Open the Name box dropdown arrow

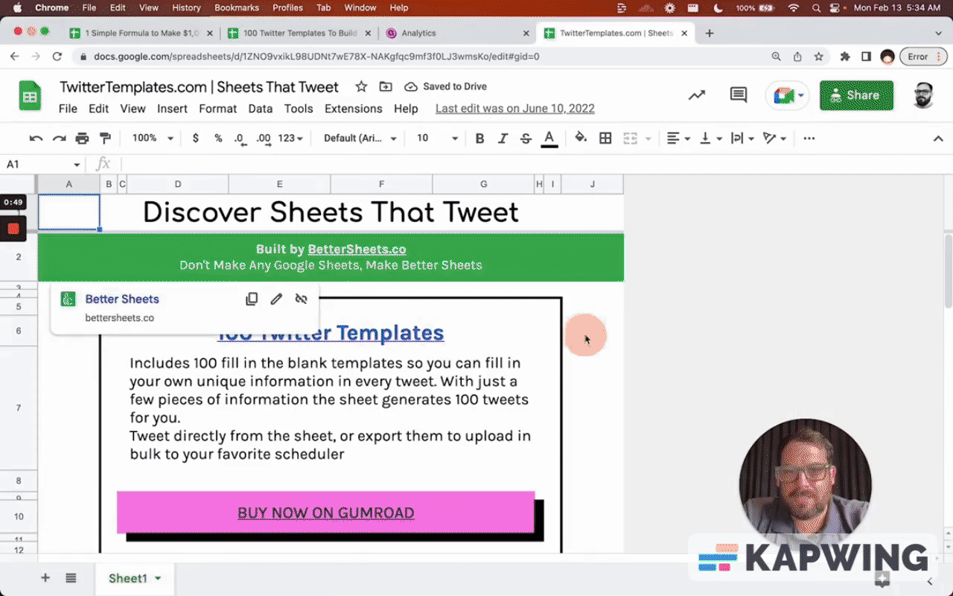(x=77, y=165)
